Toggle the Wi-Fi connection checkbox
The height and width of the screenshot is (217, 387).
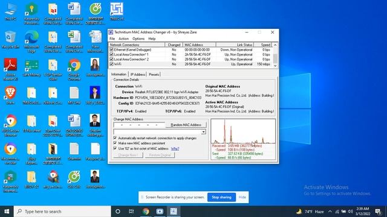click(111, 64)
